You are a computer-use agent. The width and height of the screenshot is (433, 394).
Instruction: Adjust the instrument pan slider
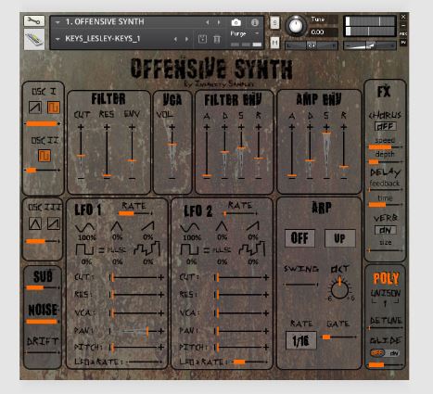tap(311, 45)
